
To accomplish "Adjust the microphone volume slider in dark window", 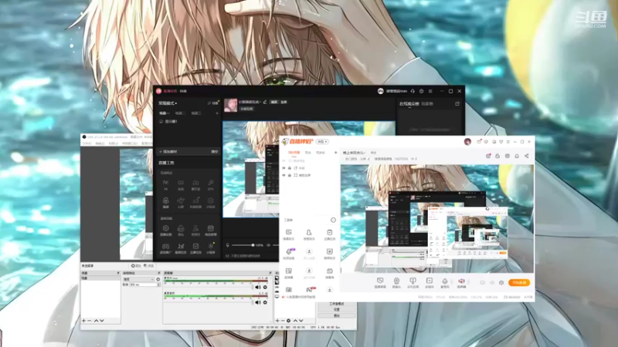I will pyautogui.click(x=243, y=245).
